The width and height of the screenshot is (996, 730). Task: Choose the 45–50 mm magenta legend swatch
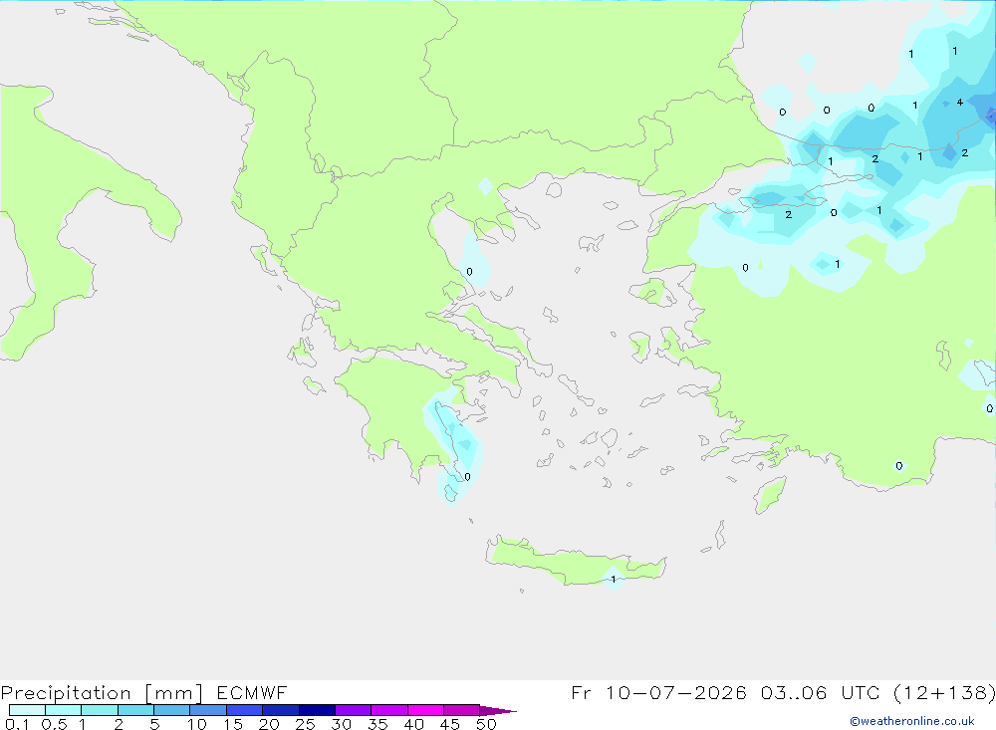pyautogui.click(x=461, y=710)
